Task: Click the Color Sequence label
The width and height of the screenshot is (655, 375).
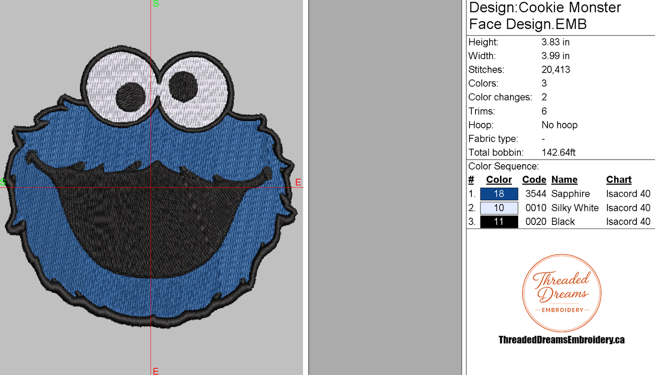Action: pos(504,166)
